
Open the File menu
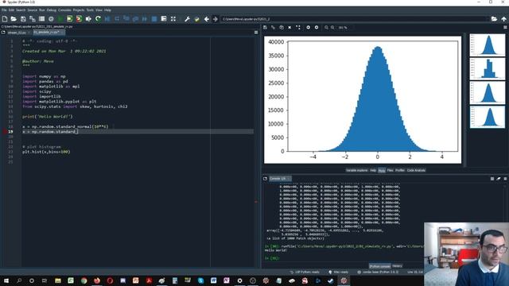point(4,10)
